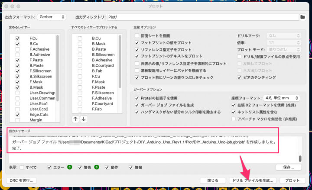The image size is (312, 190).
Task: Click the folder icon to browse output directory
Action: tap(302, 17)
